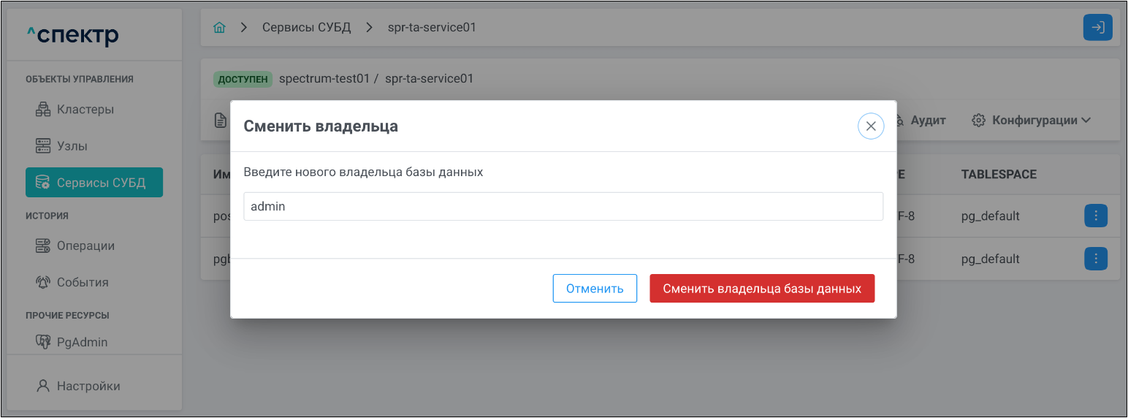
Task: Click the Сервисы СУБД database icon
Action: pyautogui.click(x=43, y=183)
